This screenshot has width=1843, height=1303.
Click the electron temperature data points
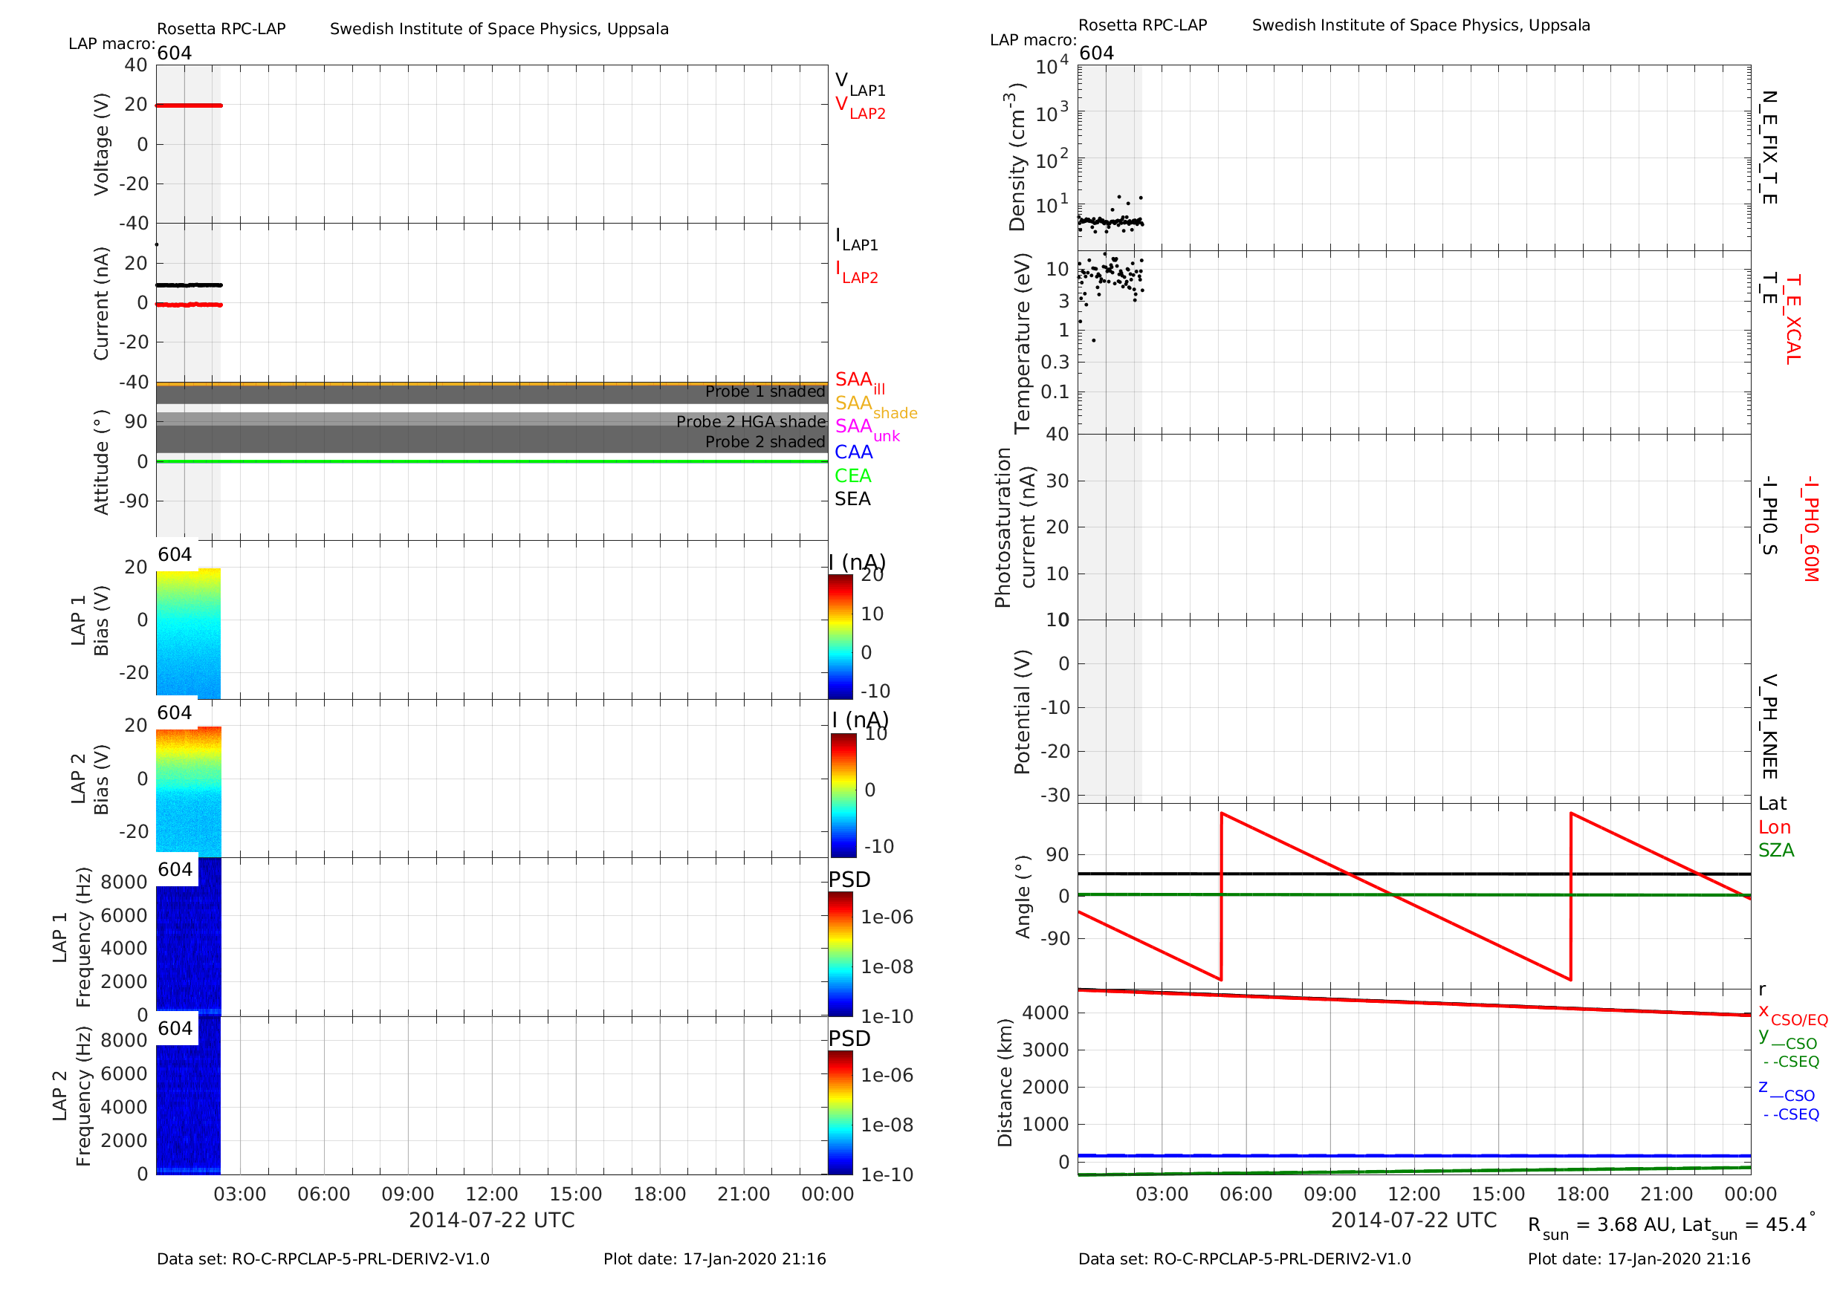(x=1112, y=276)
